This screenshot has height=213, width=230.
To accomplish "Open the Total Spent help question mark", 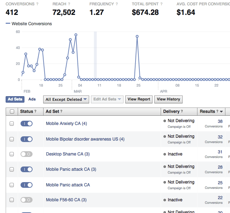I will tap(161, 4).
